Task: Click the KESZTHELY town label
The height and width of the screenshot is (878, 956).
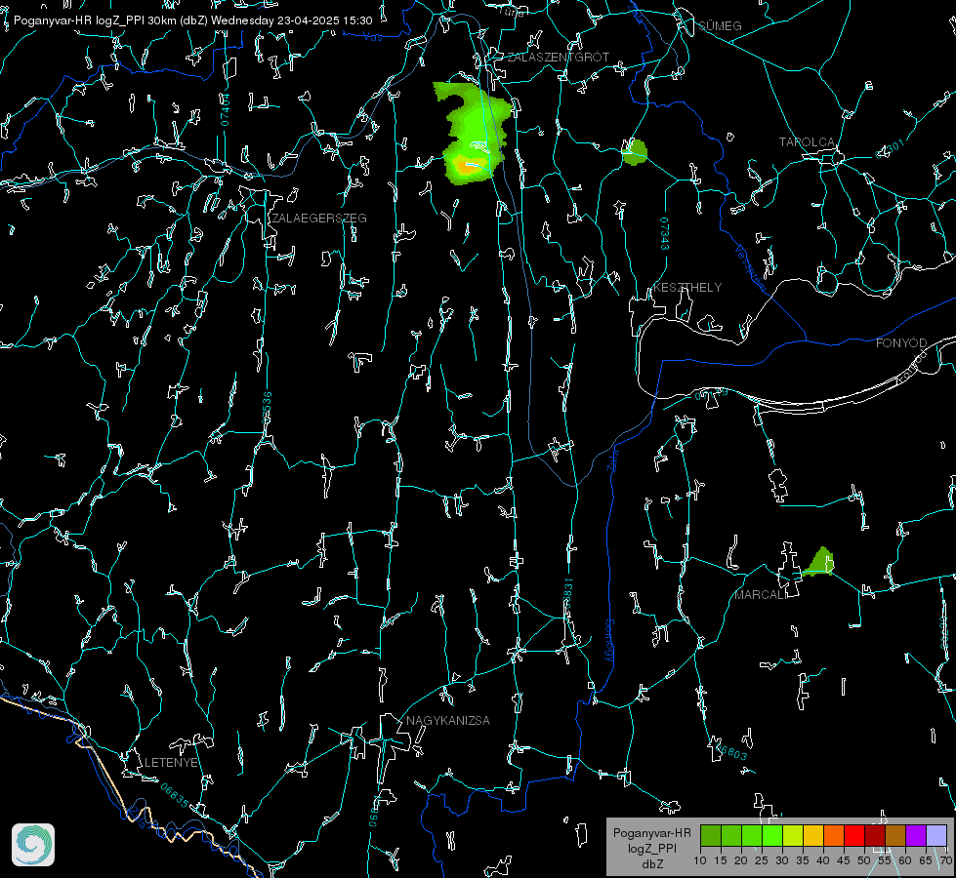Action: coord(687,288)
